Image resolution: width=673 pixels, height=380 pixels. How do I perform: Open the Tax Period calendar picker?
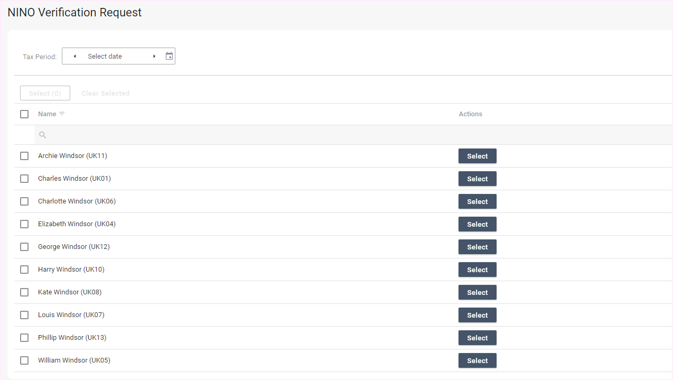click(169, 56)
